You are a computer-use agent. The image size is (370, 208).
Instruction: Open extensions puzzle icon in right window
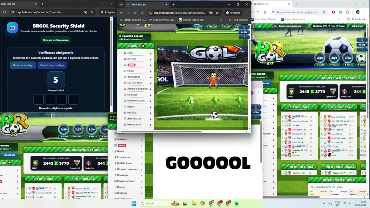coord(347,12)
